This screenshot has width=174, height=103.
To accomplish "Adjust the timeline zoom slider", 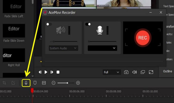I will click(x=66, y=83).
